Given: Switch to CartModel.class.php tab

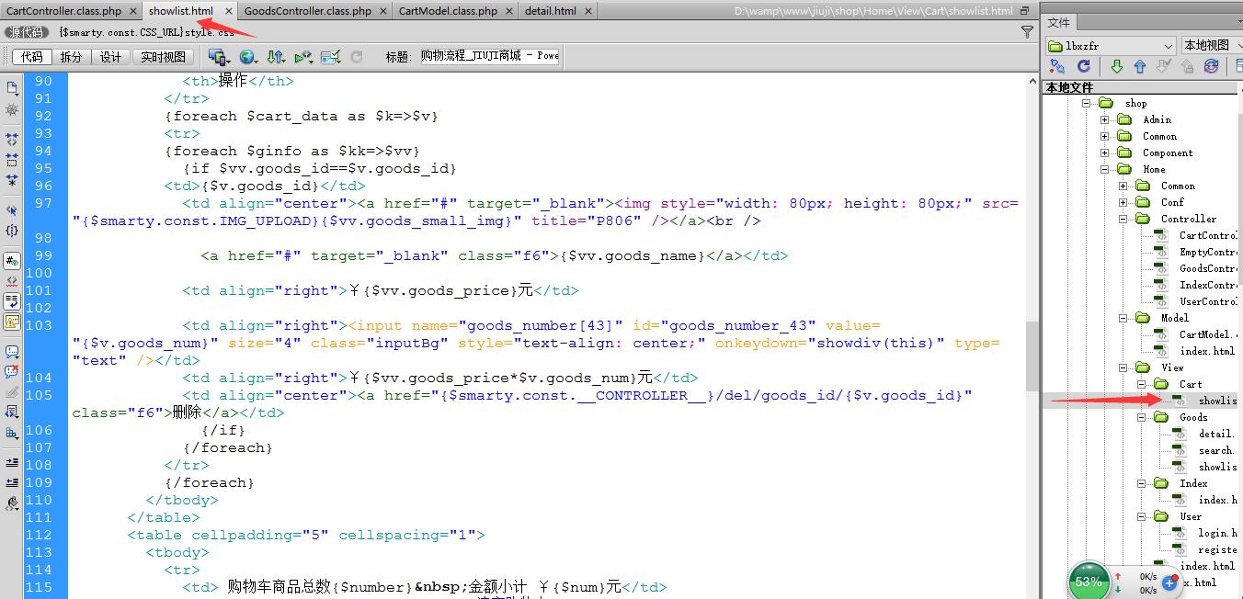Looking at the screenshot, I should pos(448,11).
